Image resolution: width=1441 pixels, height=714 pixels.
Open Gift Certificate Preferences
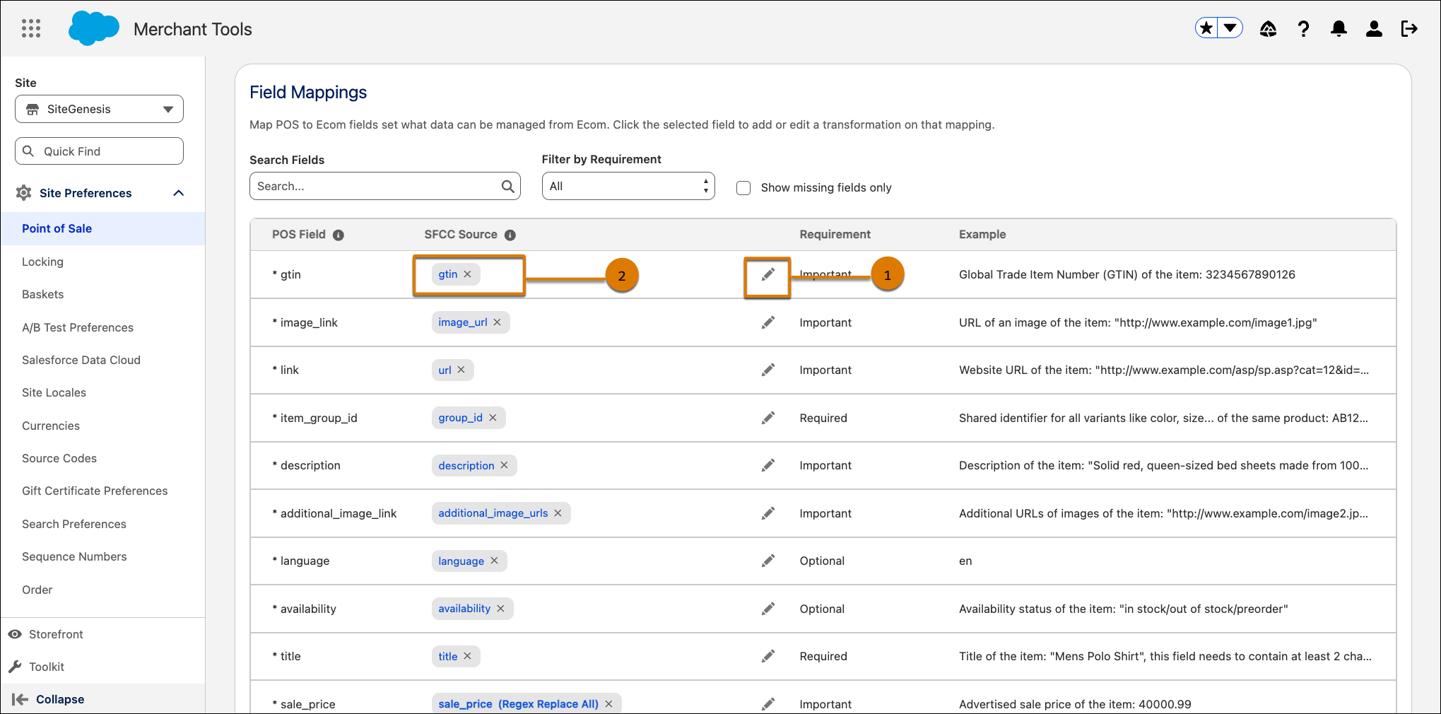pos(95,491)
